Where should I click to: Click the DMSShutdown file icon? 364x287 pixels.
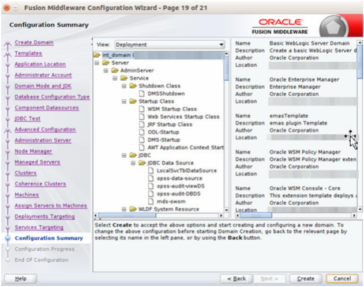point(141,93)
